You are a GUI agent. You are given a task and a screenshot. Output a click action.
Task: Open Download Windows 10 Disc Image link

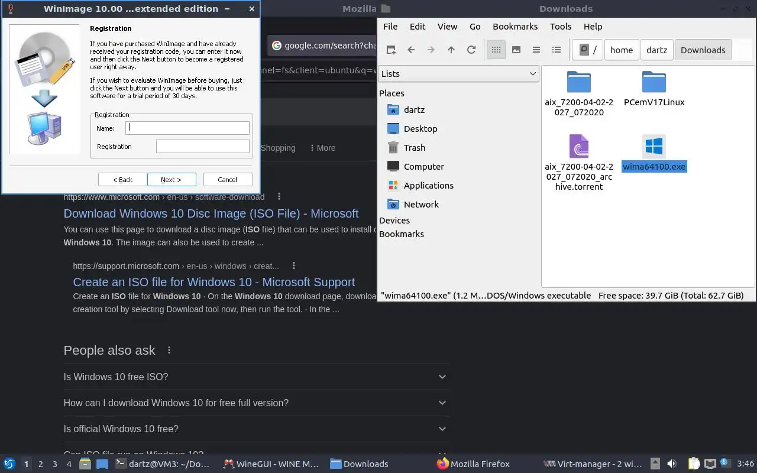tap(211, 213)
